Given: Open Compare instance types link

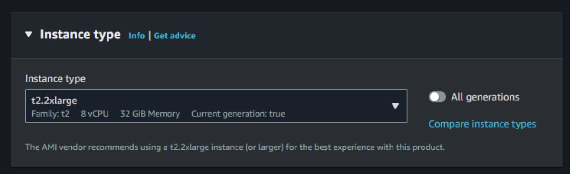Looking at the screenshot, I should 482,124.
